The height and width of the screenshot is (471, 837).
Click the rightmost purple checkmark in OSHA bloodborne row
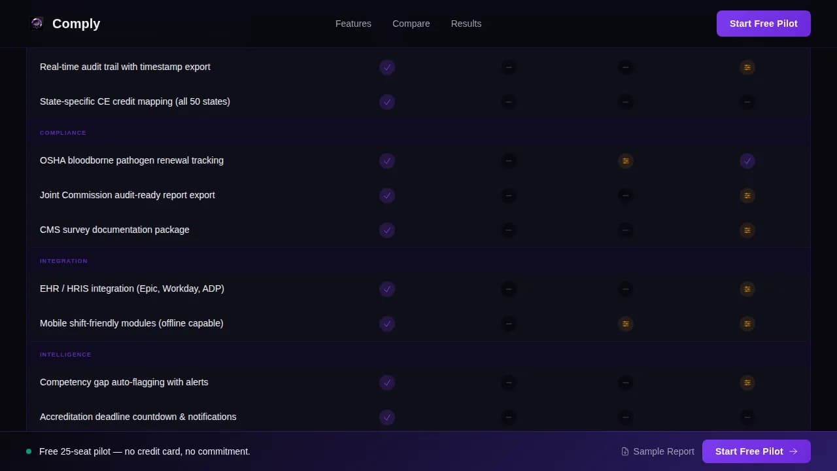click(747, 161)
